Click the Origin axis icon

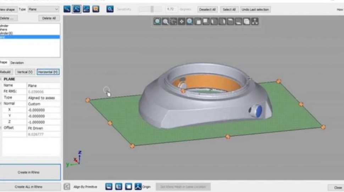138,186
